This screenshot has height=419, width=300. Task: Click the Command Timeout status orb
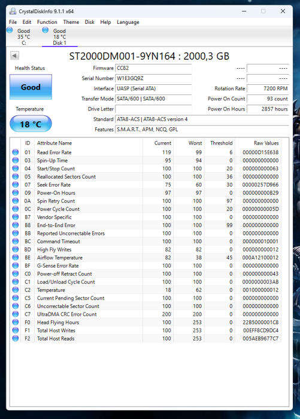coord(16,241)
